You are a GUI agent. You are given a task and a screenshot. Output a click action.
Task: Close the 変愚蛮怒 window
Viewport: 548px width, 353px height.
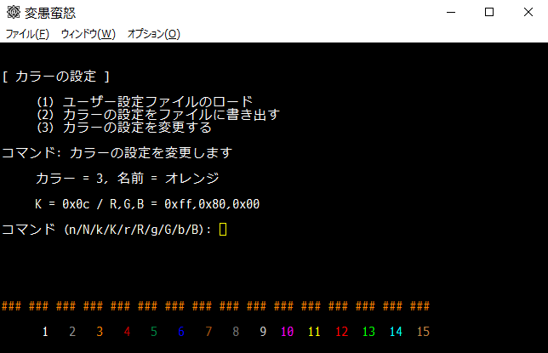click(528, 12)
